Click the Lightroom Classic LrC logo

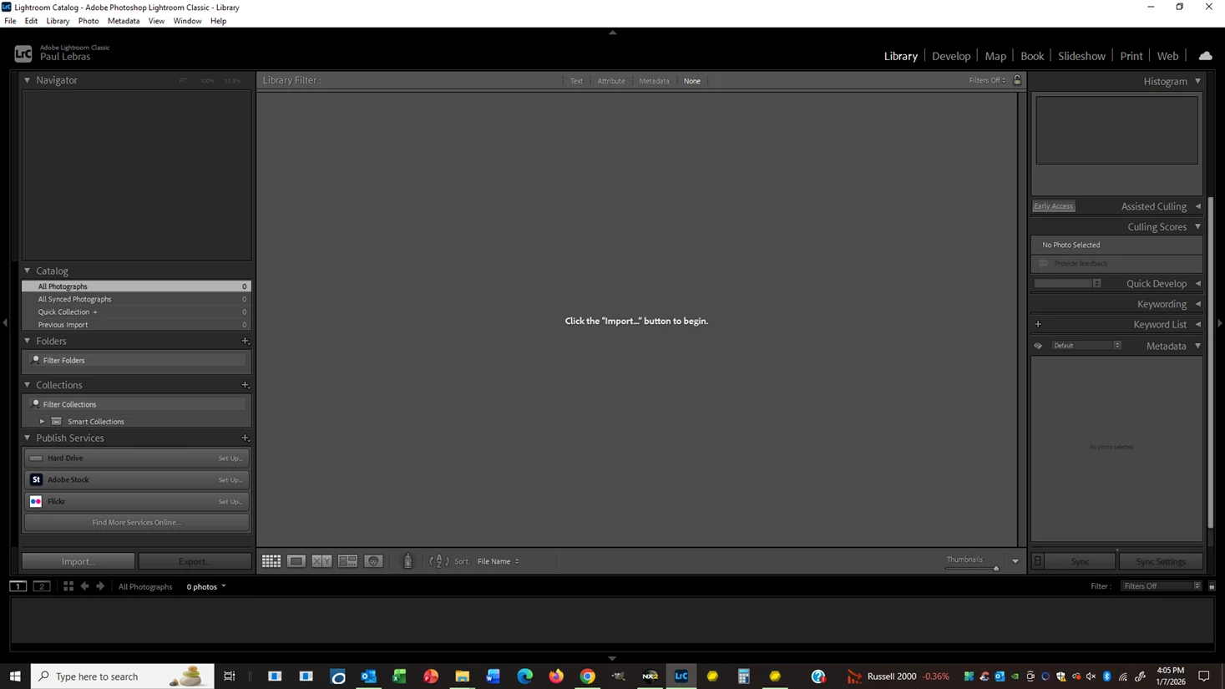coord(23,54)
